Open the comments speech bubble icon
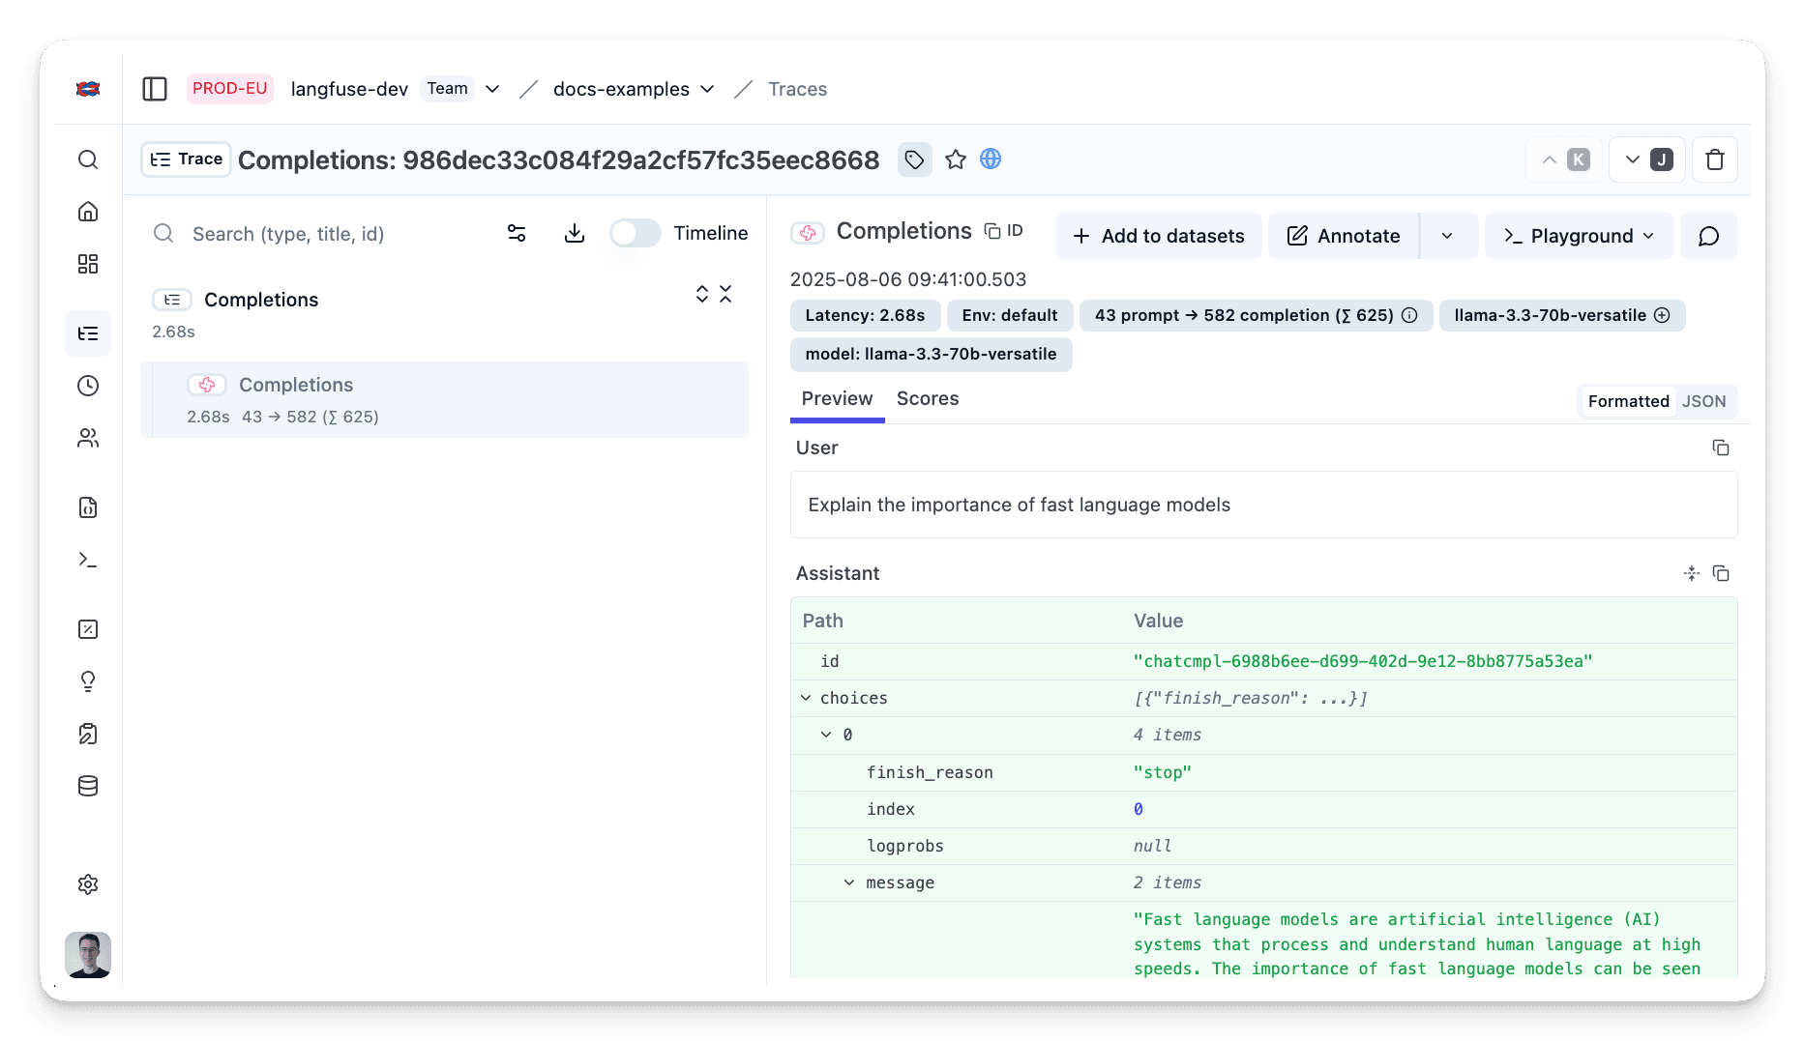The image size is (1805, 1041). (x=1708, y=236)
